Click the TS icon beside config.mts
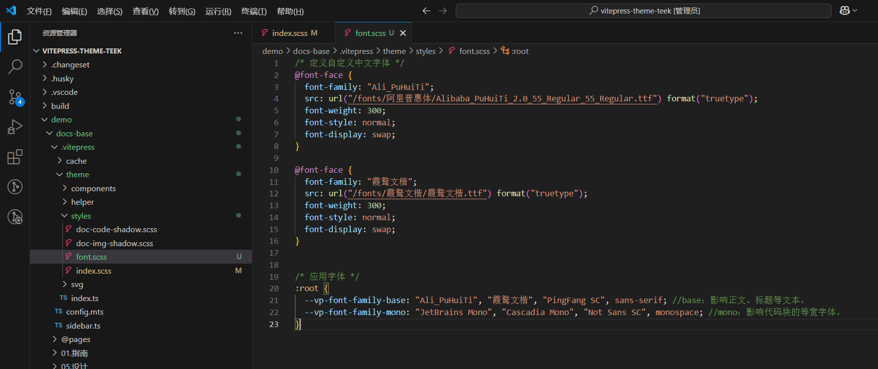Viewport: 878px width, 369px height. click(x=58, y=312)
